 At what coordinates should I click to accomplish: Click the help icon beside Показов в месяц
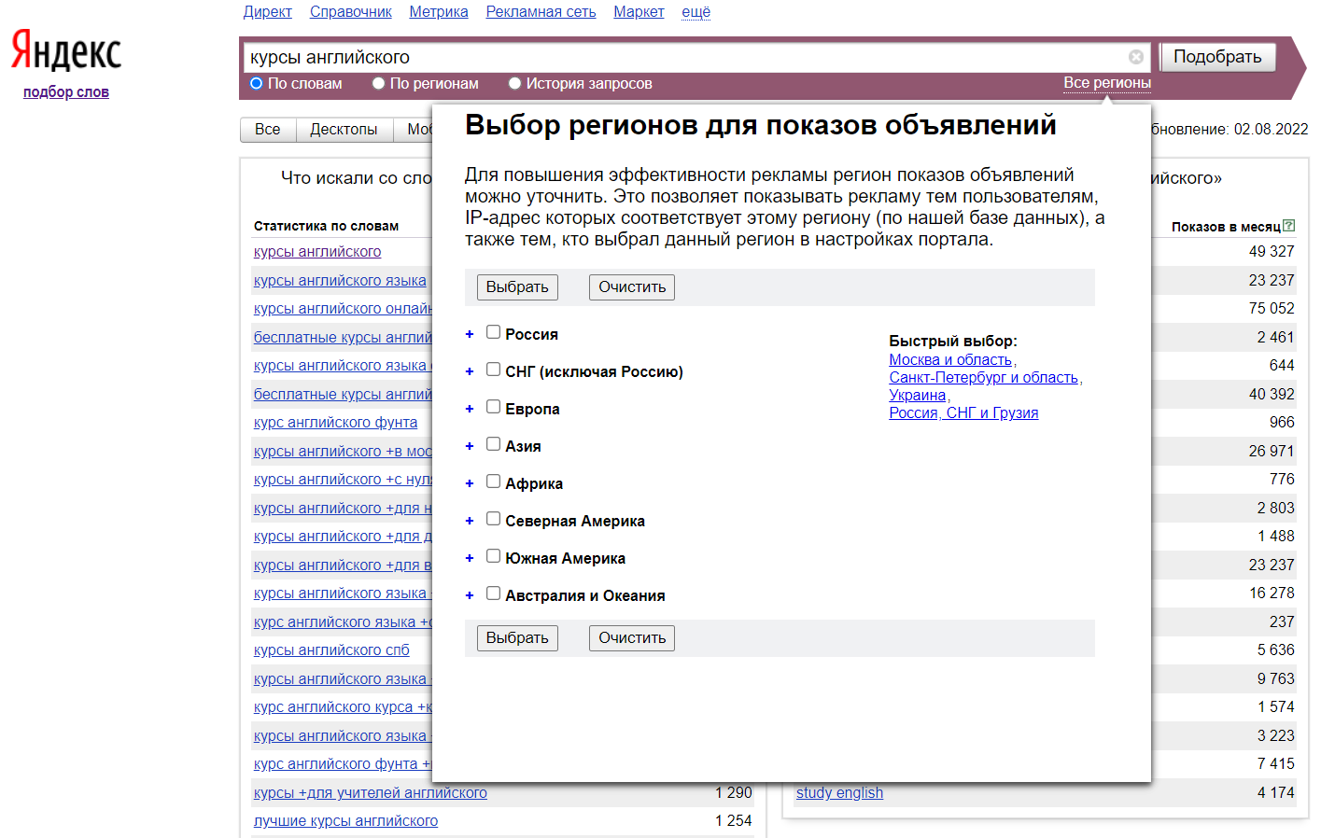[x=1288, y=226]
